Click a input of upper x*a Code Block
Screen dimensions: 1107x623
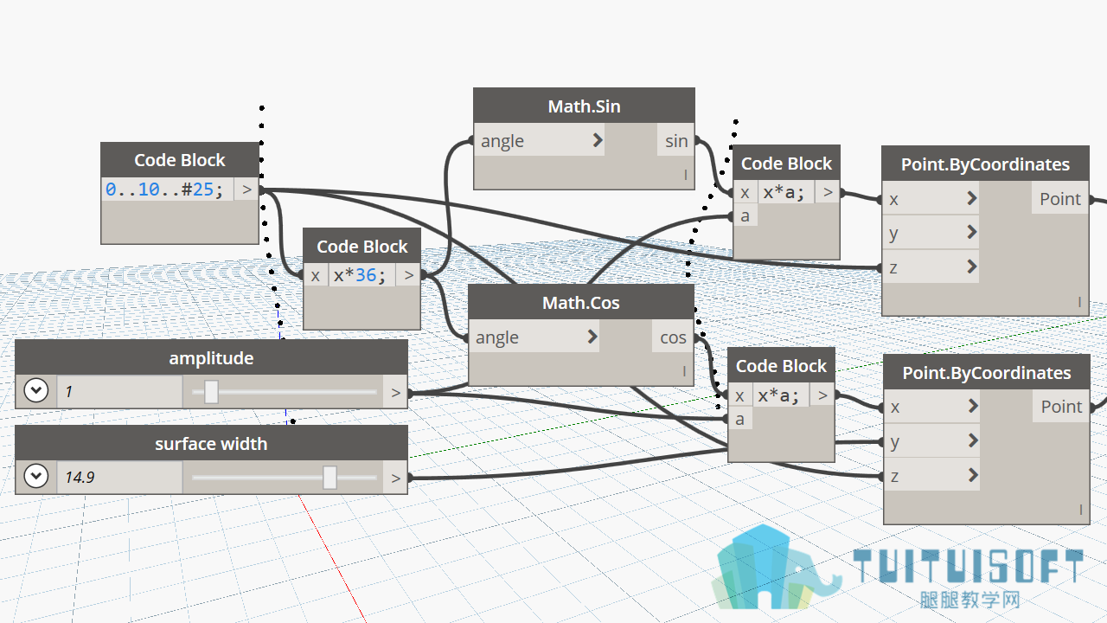745,215
